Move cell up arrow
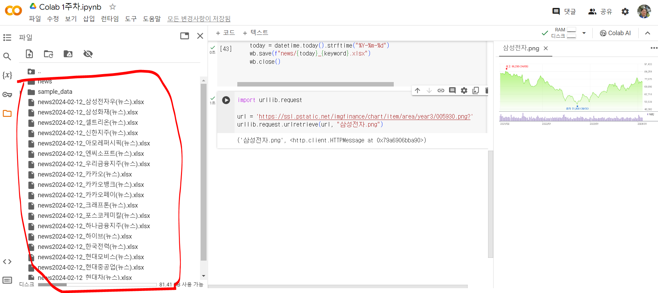Image resolution: width=658 pixels, height=293 pixels. click(x=418, y=90)
